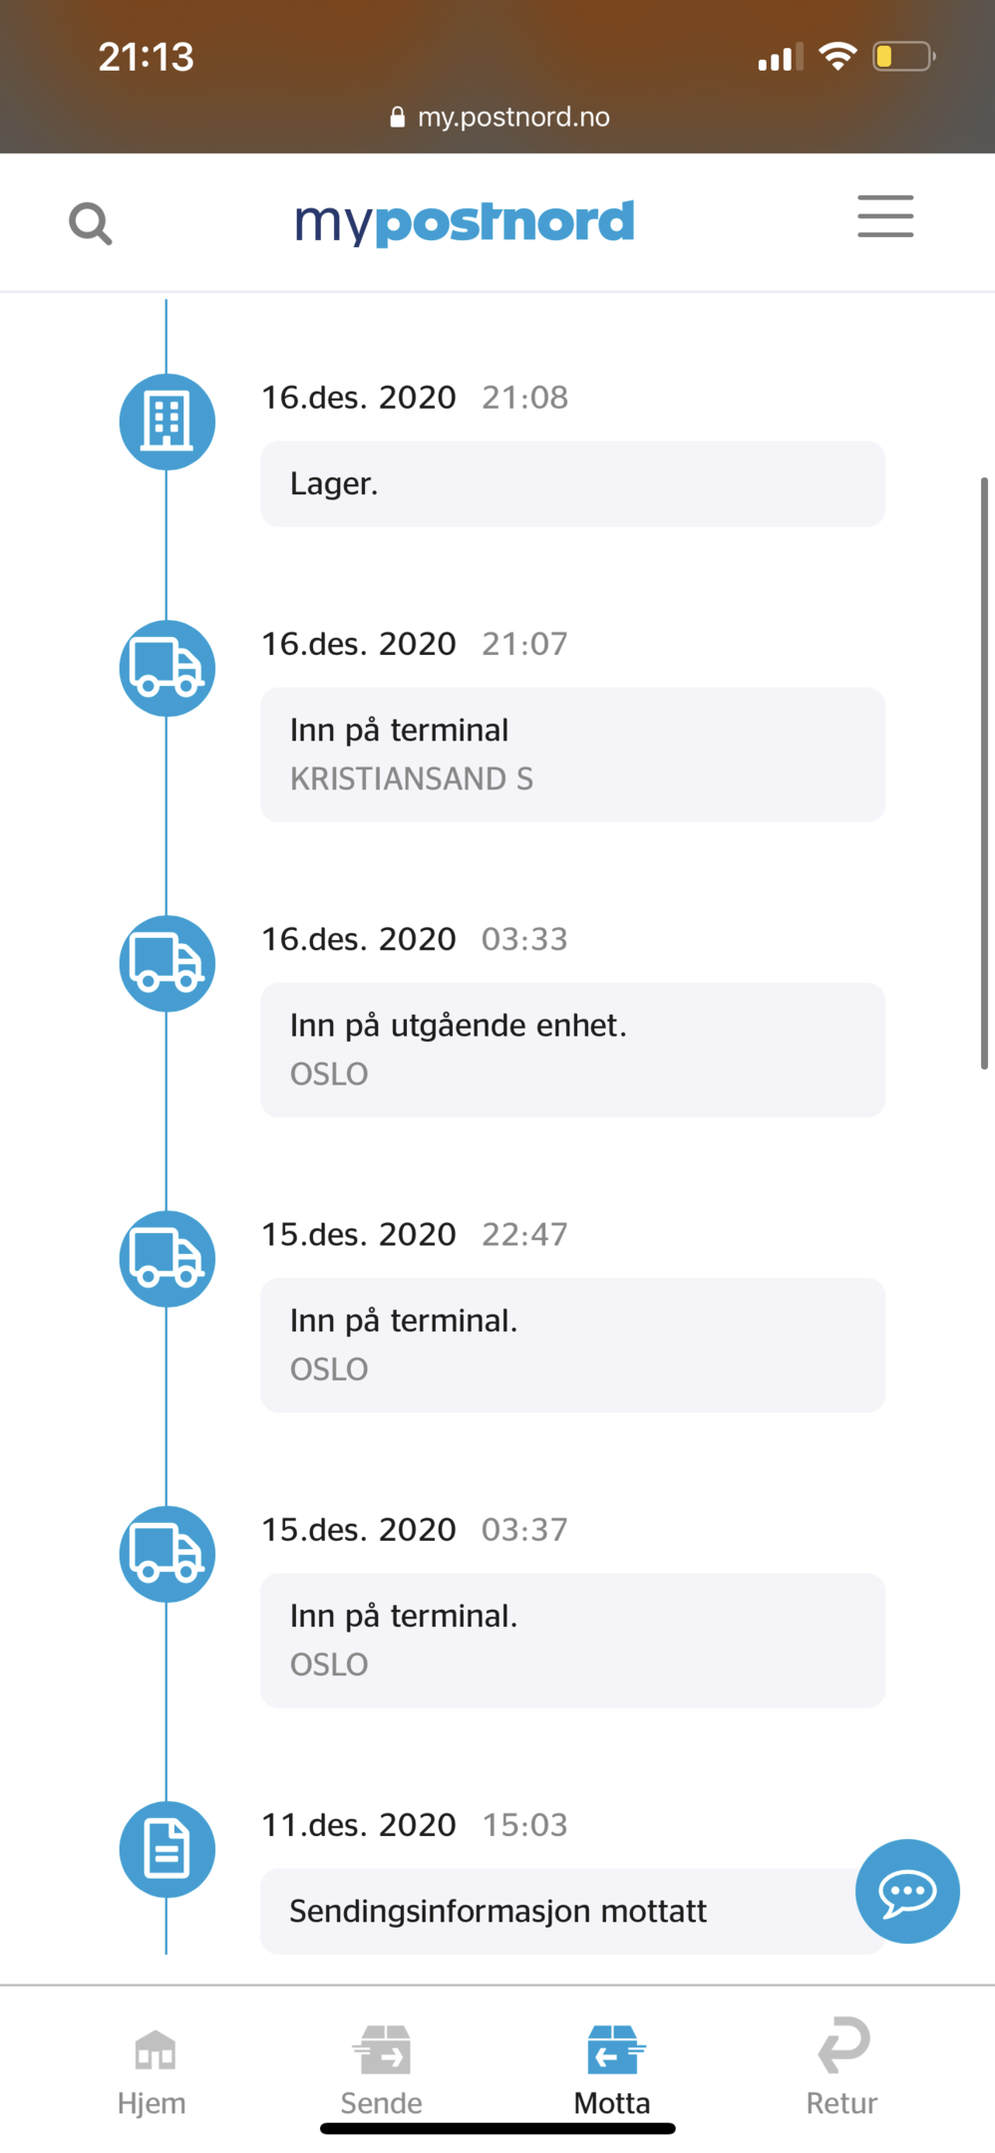Viewport: 995px width, 2153px height.
Task: Open the chat bubble support button
Action: pyautogui.click(x=907, y=1891)
